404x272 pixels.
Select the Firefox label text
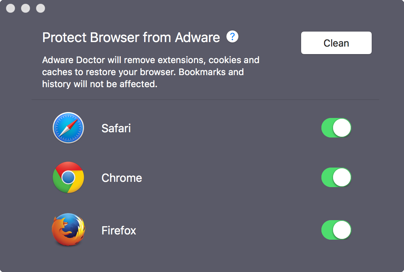pyautogui.click(x=119, y=230)
